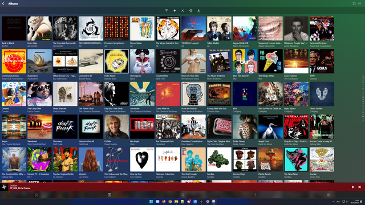Open the Talkie Walkie album cover
Screen dimensions: 365x205
tap(219, 28)
